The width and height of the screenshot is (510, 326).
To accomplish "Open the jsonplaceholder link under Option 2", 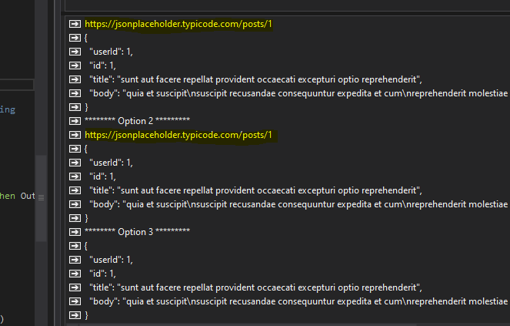I will coord(178,135).
